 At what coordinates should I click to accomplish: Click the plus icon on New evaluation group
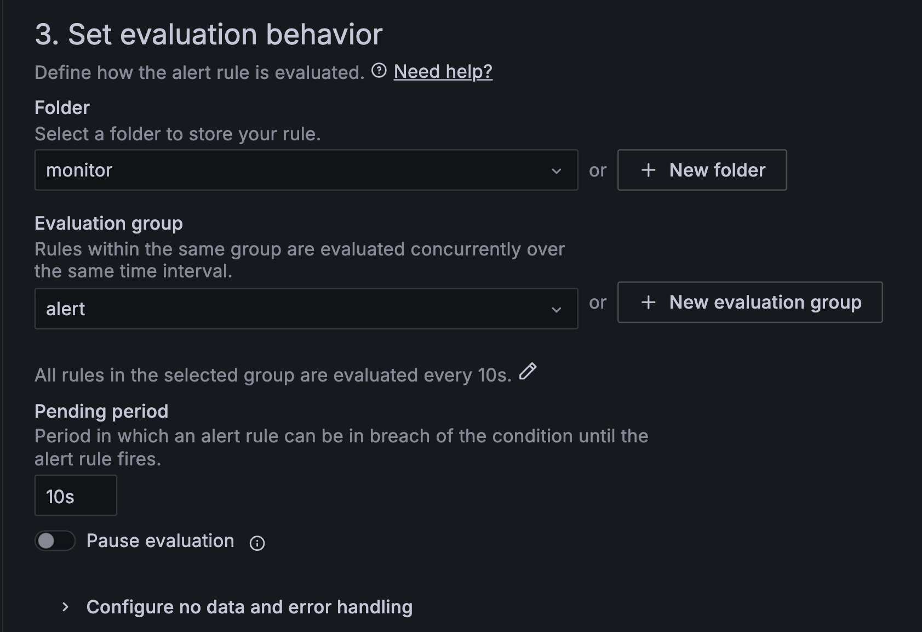[x=648, y=302]
